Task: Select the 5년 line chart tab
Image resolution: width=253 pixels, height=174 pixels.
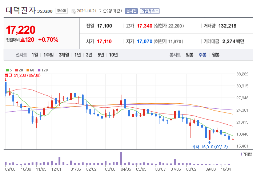Action: point(101,55)
